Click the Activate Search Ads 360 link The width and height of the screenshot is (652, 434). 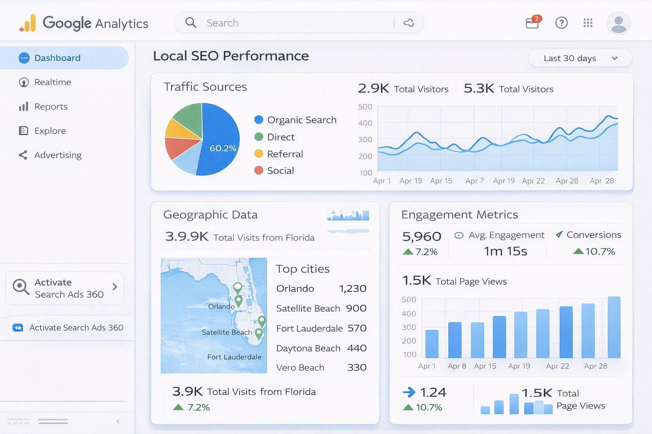pos(76,328)
